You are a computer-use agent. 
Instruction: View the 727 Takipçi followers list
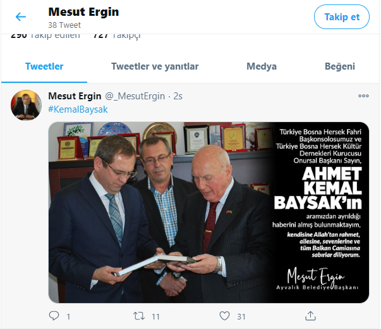click(117, 36)
